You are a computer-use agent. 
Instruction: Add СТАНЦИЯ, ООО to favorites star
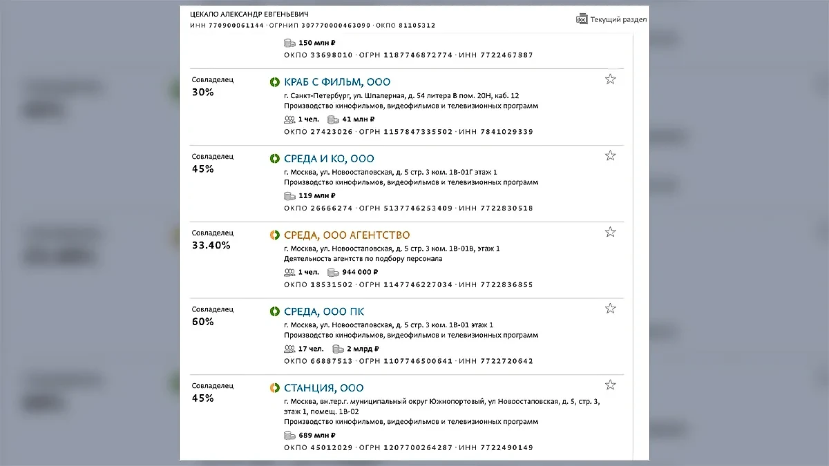(610, 385)
